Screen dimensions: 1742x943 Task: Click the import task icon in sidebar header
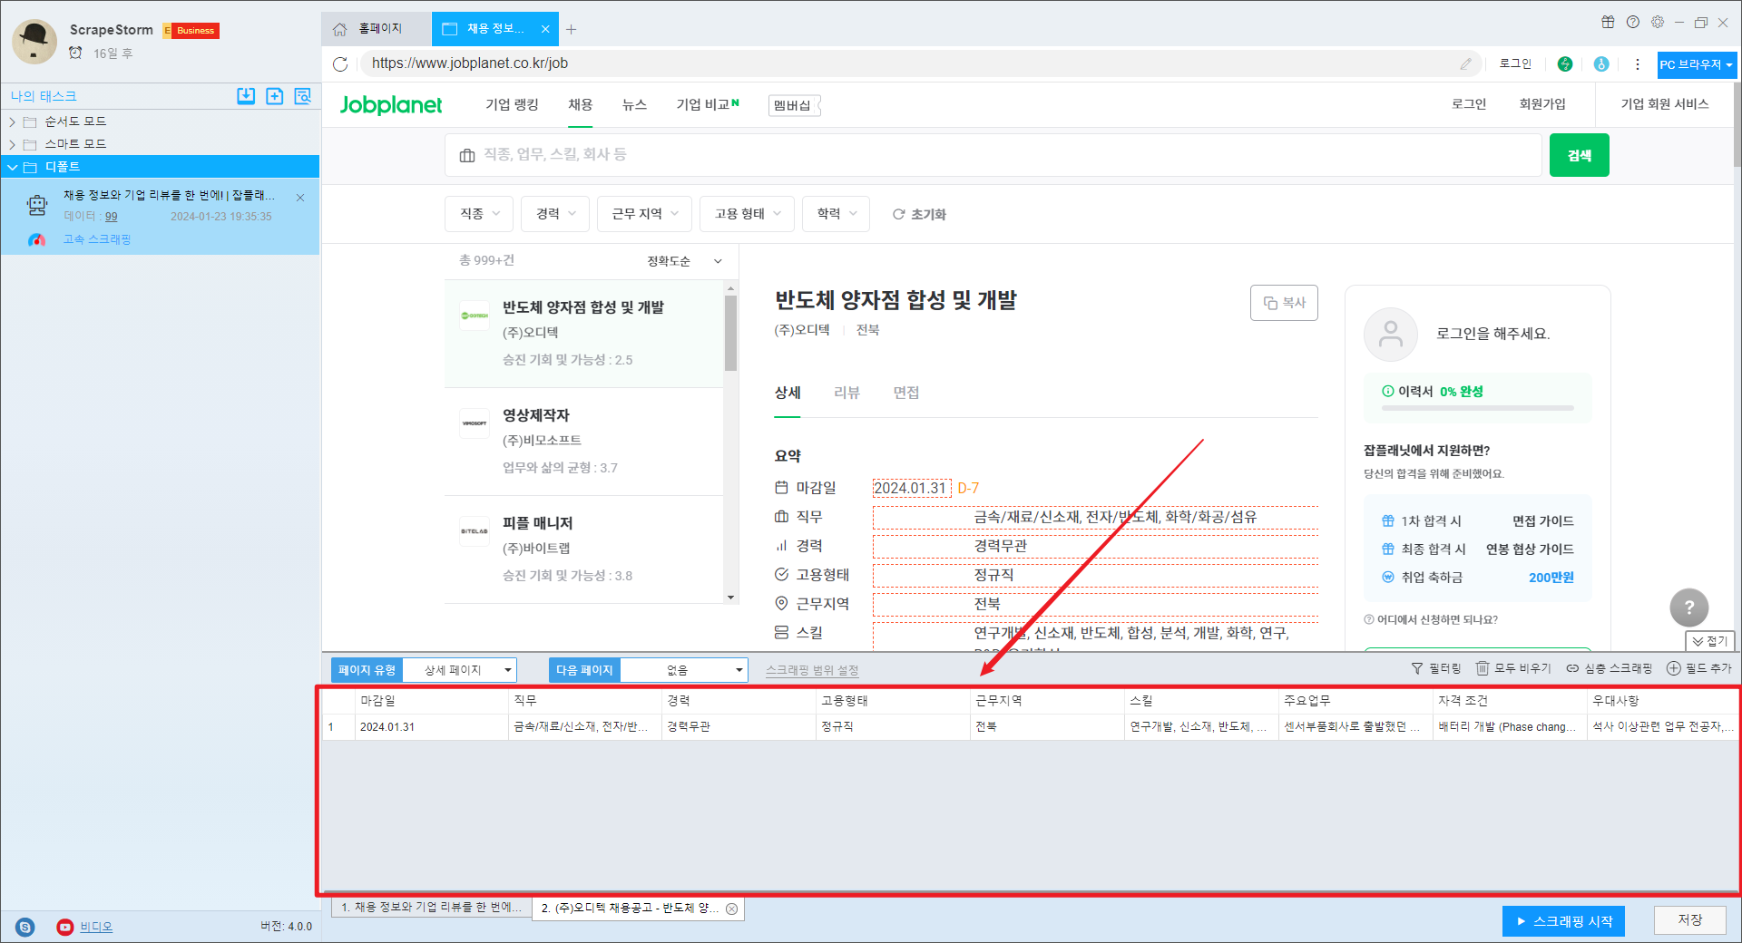(246, 96)
